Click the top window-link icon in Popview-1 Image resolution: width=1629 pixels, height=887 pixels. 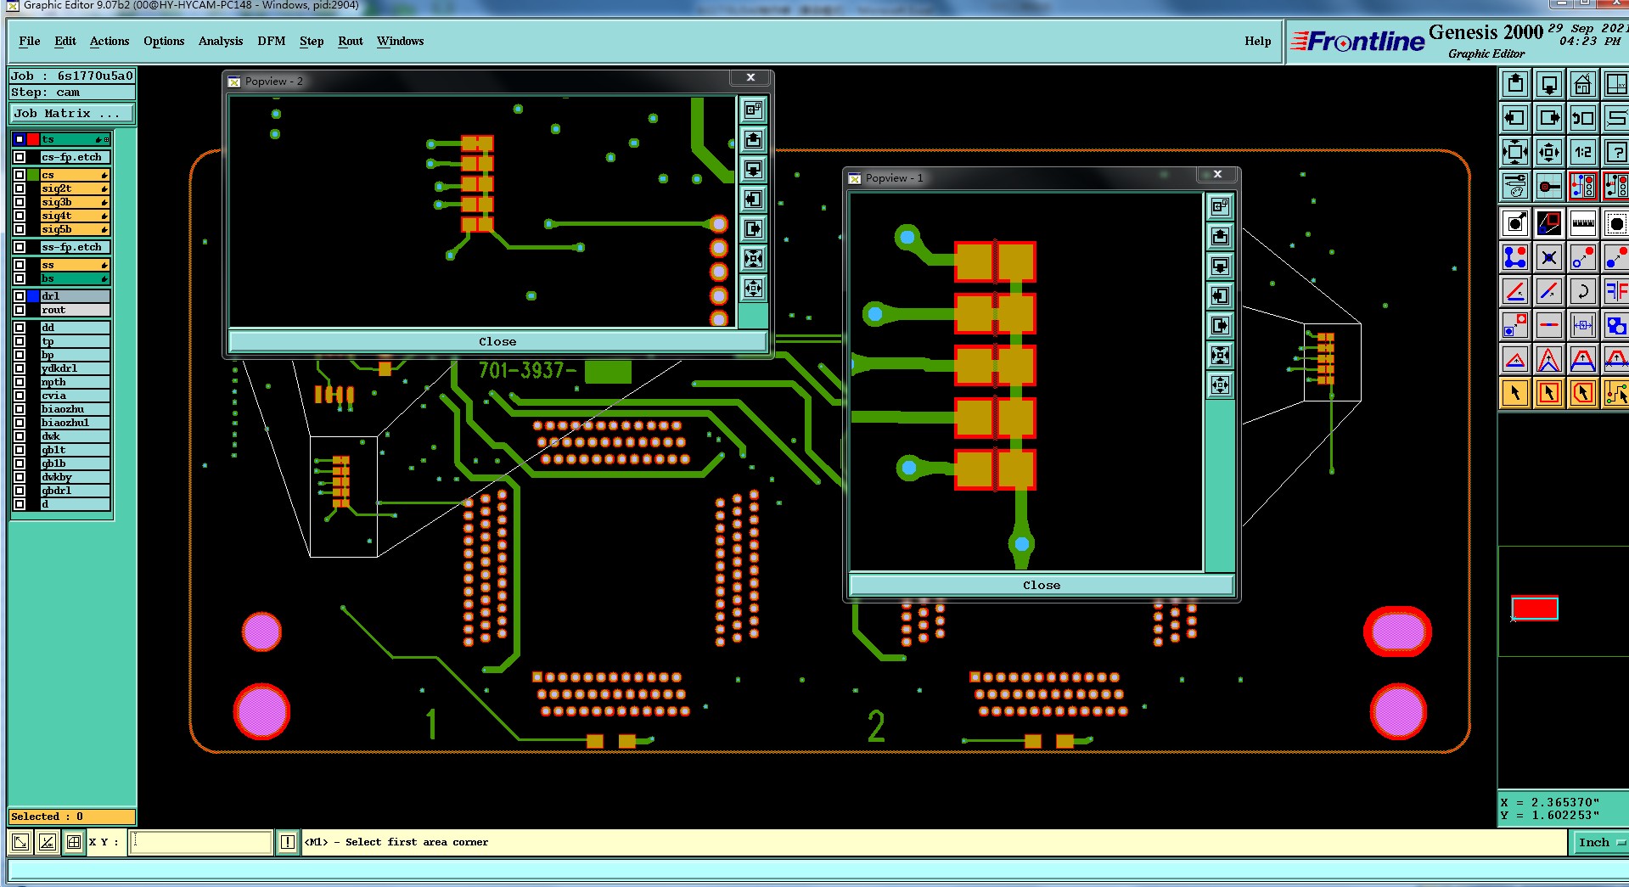tap(1220, 206)
